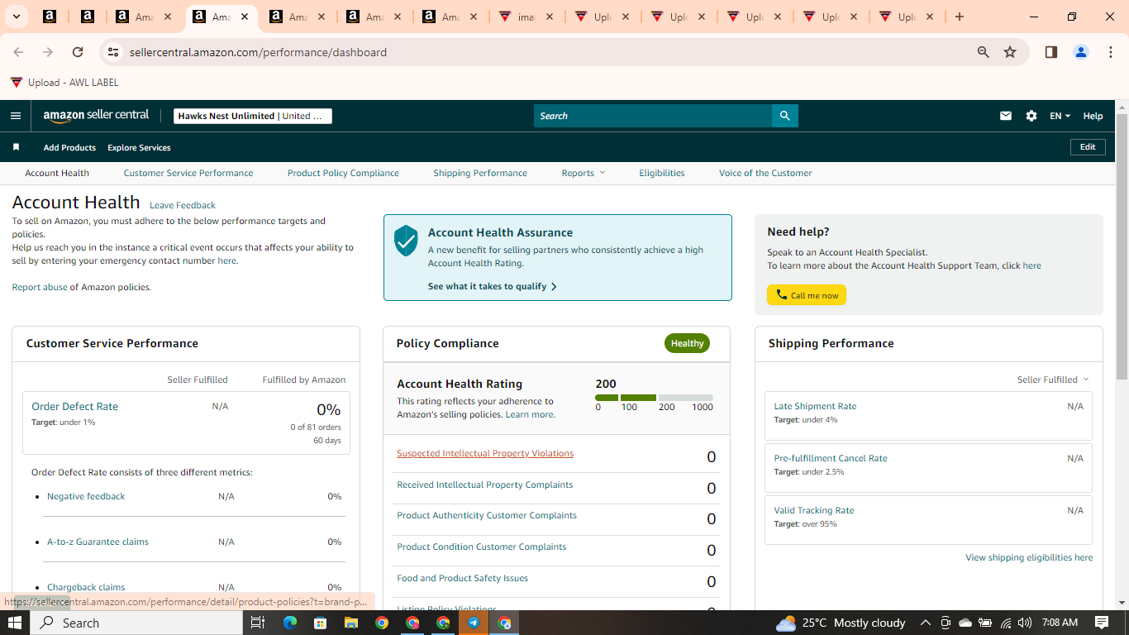Open the Chrome tab search chevron
This screenshot has width=1129, height=635.
click(x=16, y=17)
